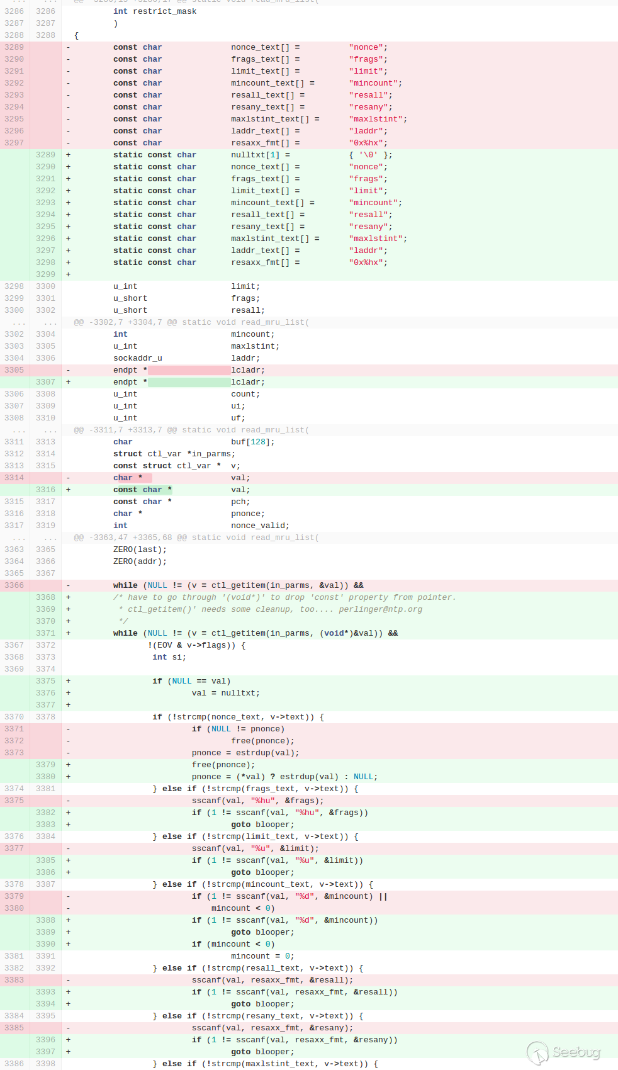Click the "int restrict_mask" parameter line

pyautogui.click(x=155, y=11)
